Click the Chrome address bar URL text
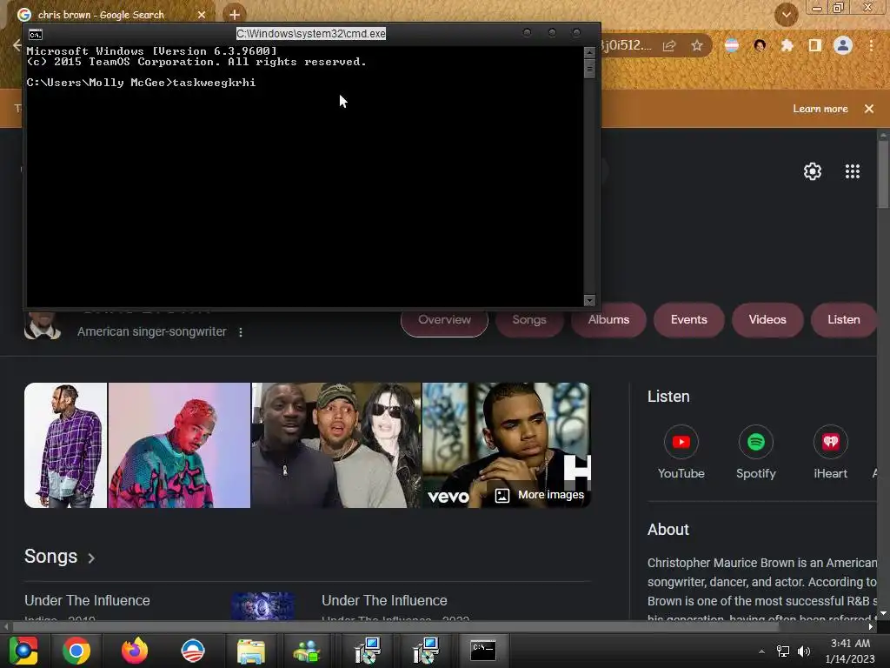Viewport: 890px width, 668px height. pyautogui.click(x=627, y=45)
